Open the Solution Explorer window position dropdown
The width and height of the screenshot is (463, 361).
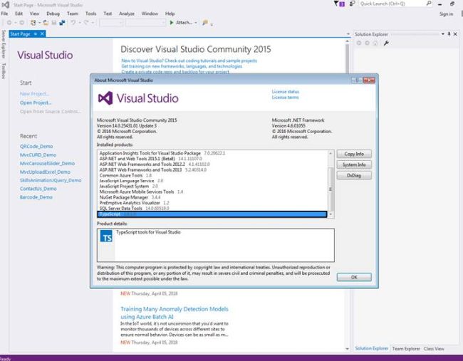tap(443, 34)
